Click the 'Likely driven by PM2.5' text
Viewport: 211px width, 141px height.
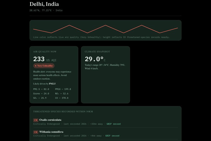[45, 84]
